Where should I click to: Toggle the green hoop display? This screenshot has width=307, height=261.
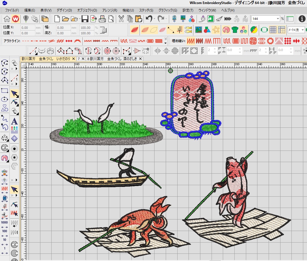pos(264,30)
